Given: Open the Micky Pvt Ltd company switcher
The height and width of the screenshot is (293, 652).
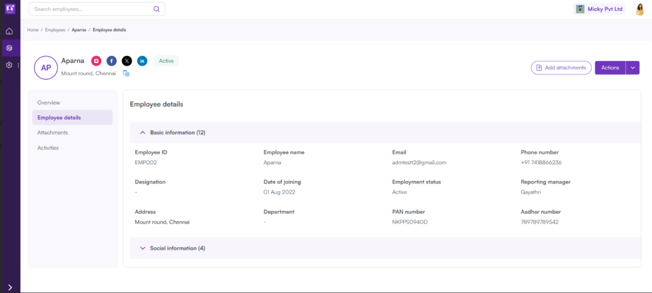Looking at the screenshot, I should coord(599,9).
